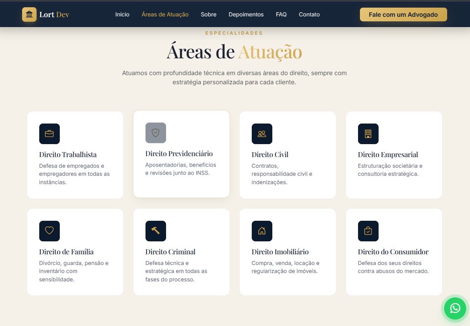Click 'Divórcio, guarda, pensão' description

[x=74, y=271]
